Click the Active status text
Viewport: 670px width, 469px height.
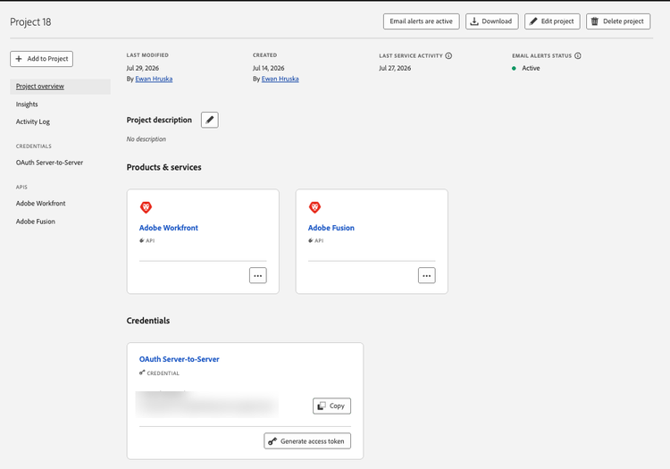531,69
